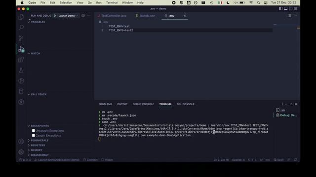The width and height of the screenshot is (316, 177).
Task: Open the new terminal dropdown arrow
Action: pos(286,104)
